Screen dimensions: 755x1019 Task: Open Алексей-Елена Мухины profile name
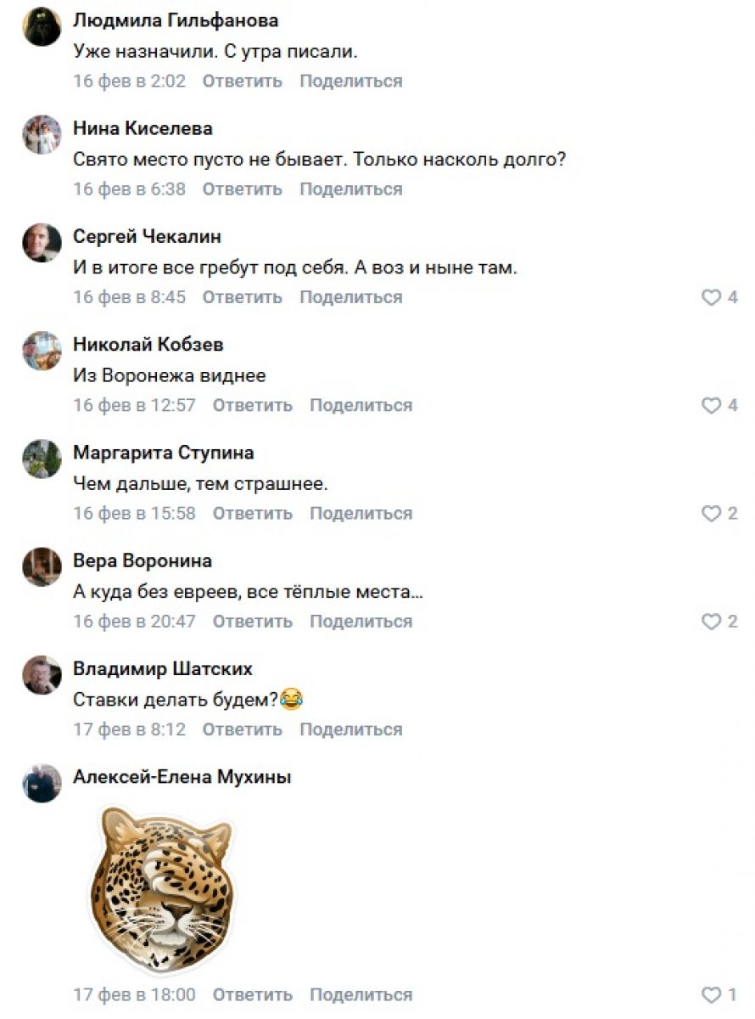(x=182, y=776)
